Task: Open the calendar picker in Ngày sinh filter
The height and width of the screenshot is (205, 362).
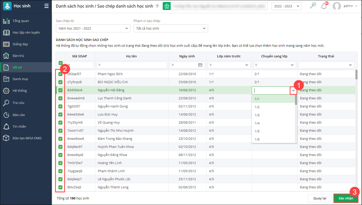Action: [x=200, y=65]
